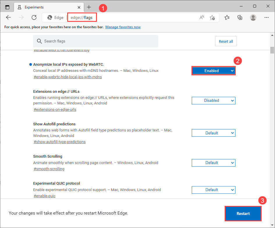The width and height of the screenshot is (275, 228).
Task: Click the vertical scrollbar thumb
Action: 272,50
